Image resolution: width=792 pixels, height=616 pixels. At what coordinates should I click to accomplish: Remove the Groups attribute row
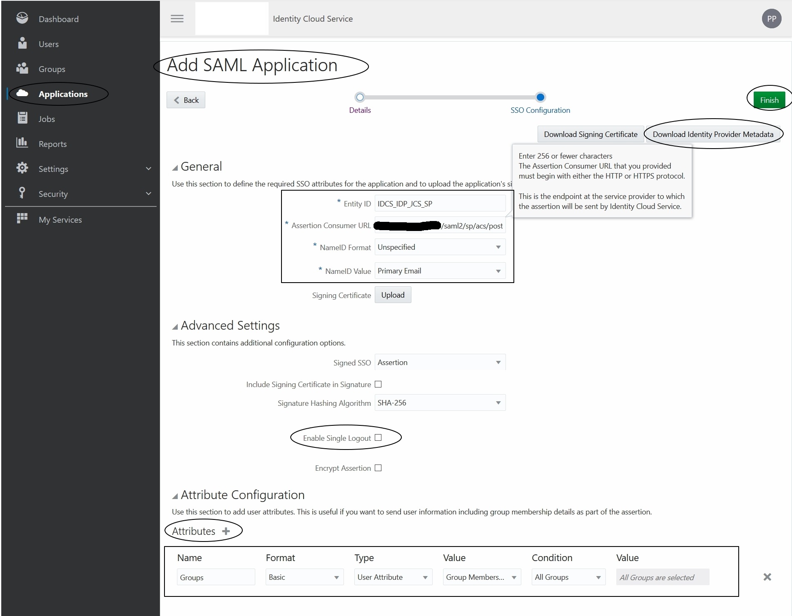click(x=767, y=577)
